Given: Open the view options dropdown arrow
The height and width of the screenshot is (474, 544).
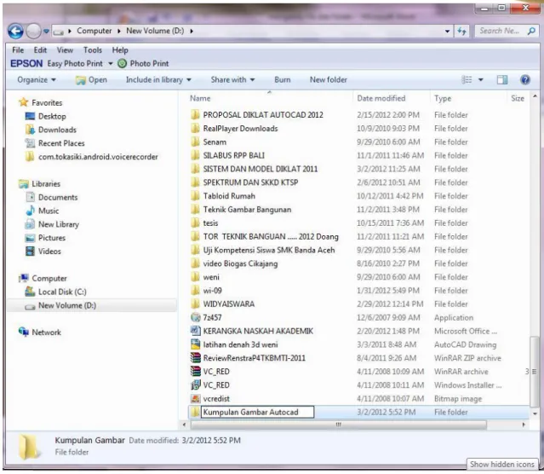Looking at the screenshot, I should 480,80.
